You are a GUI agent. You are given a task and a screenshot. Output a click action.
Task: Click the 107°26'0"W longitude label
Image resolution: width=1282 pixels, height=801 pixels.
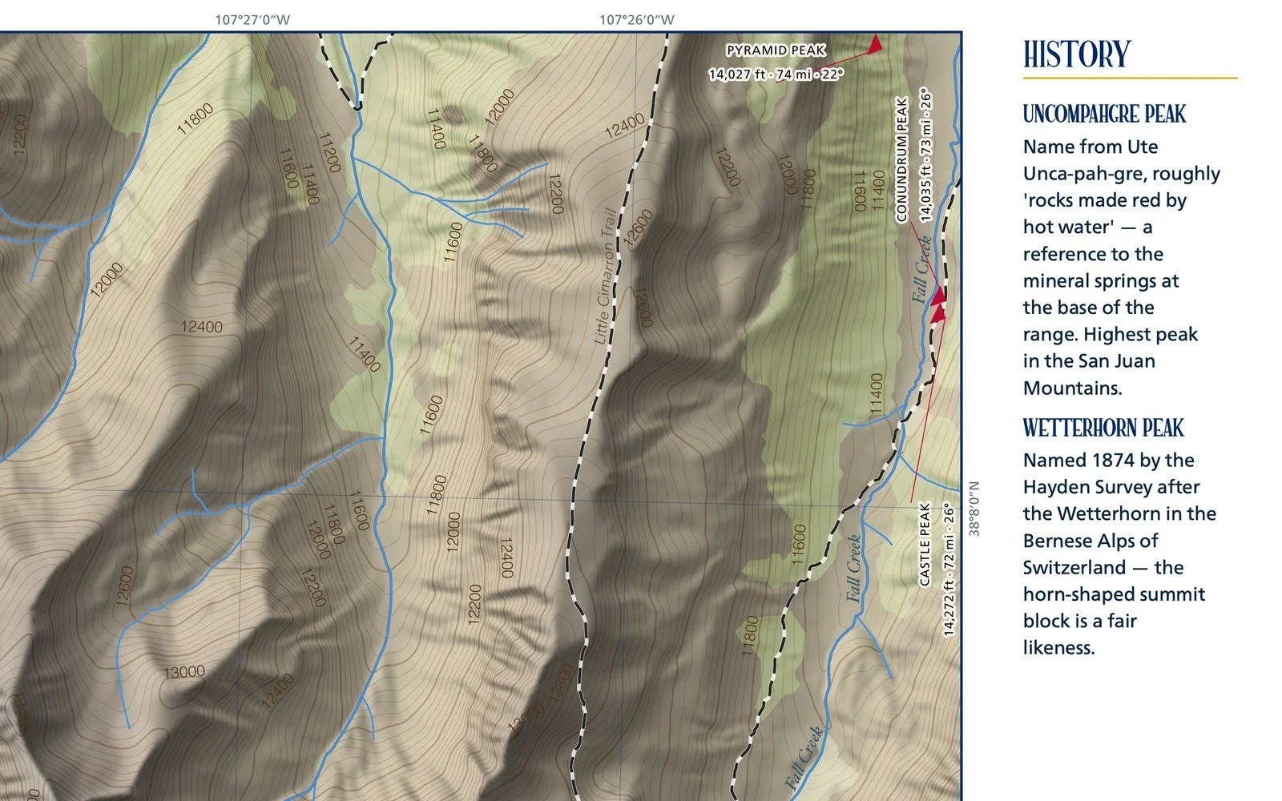pyautogui.click(x=636, y=20)
